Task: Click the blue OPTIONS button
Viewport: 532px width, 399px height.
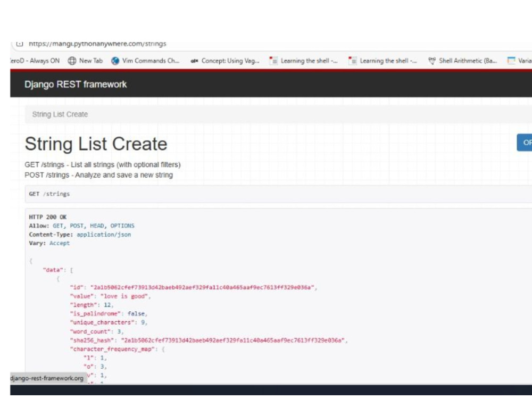Action: pos(524,143)
